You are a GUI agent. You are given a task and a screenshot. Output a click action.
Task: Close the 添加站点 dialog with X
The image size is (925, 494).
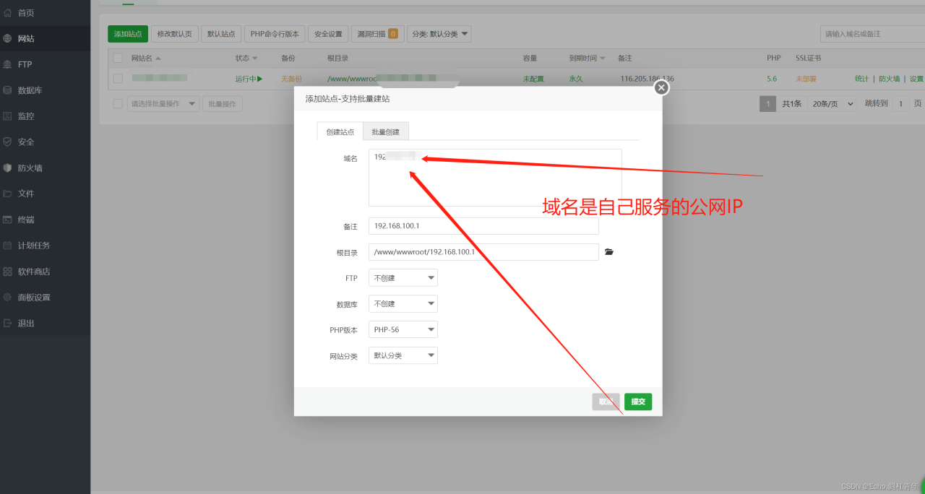661,87
